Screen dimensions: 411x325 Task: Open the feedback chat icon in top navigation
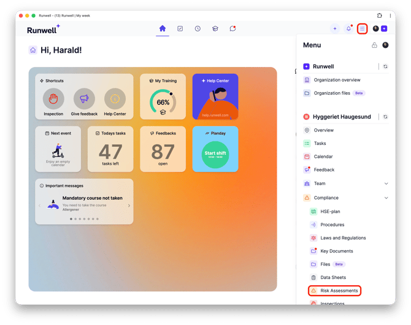232,28
